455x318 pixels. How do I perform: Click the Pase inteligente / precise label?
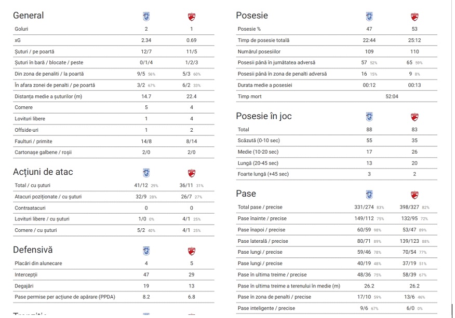[x=266, y=308]
